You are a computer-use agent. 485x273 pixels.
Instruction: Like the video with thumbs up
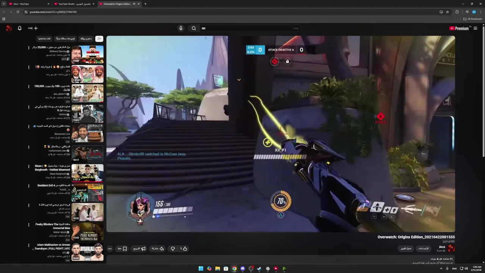tap(184, 249)
